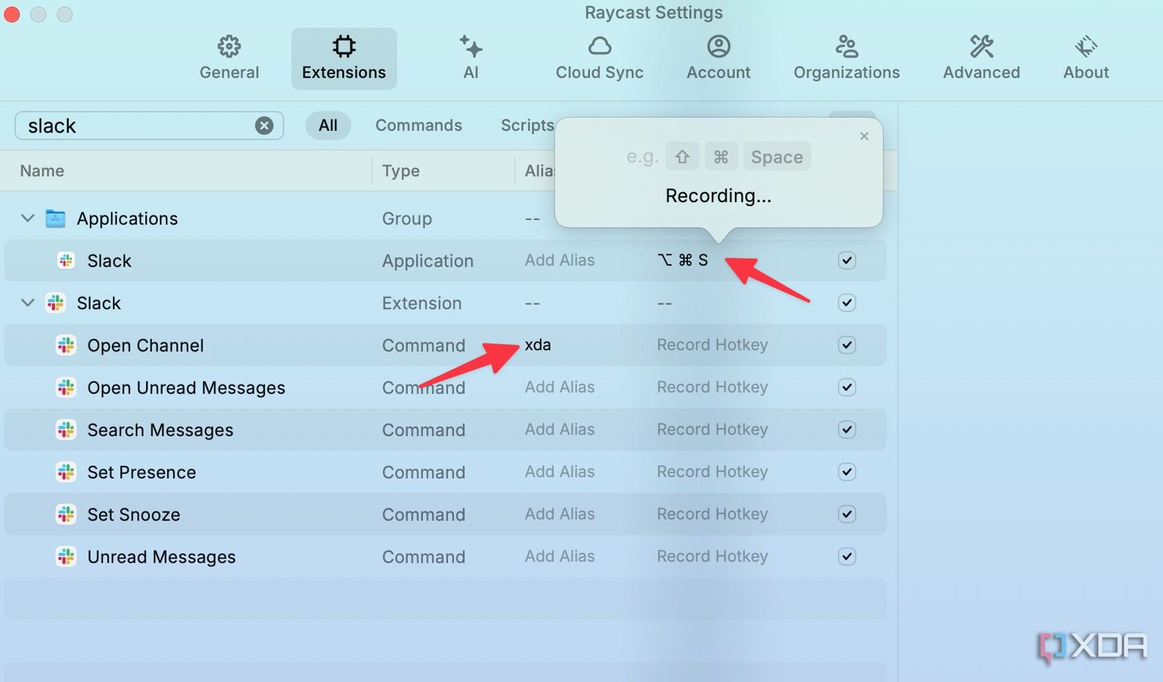Open the General settings gear icon
Viewport: 1163px width, 682px height.
click(229, 46)
